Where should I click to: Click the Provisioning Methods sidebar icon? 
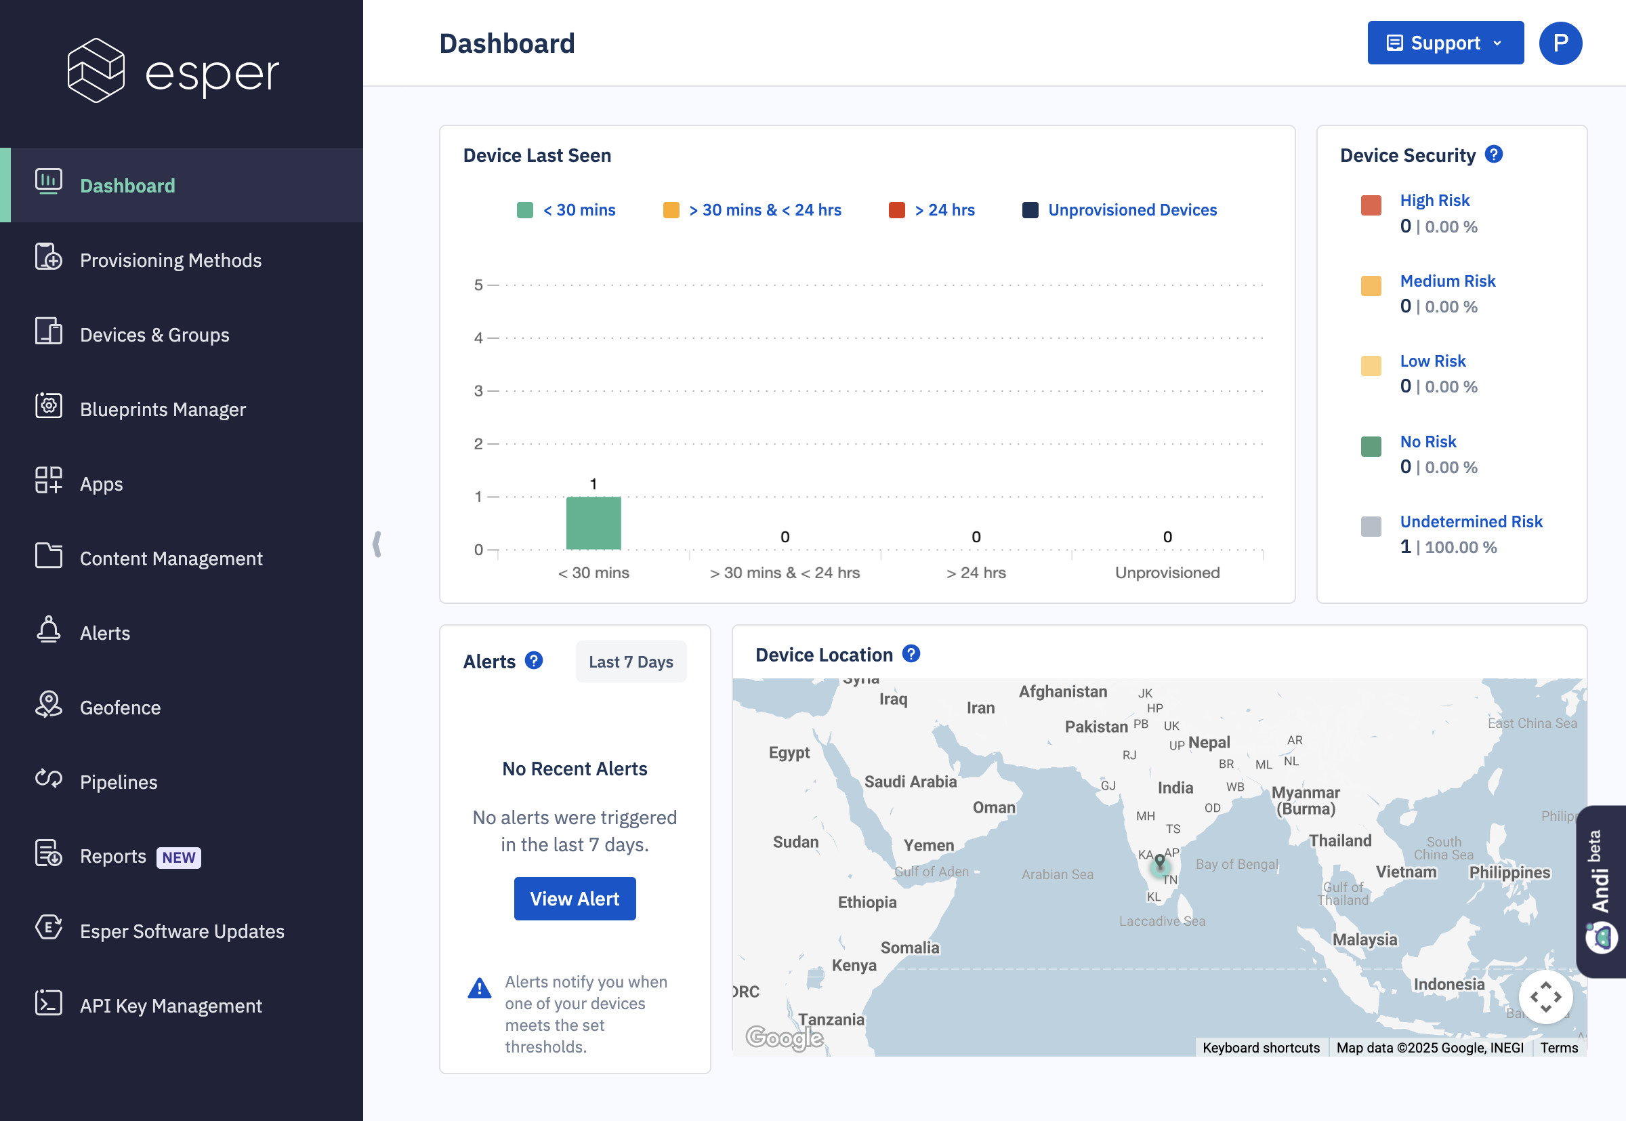[49, 258]
